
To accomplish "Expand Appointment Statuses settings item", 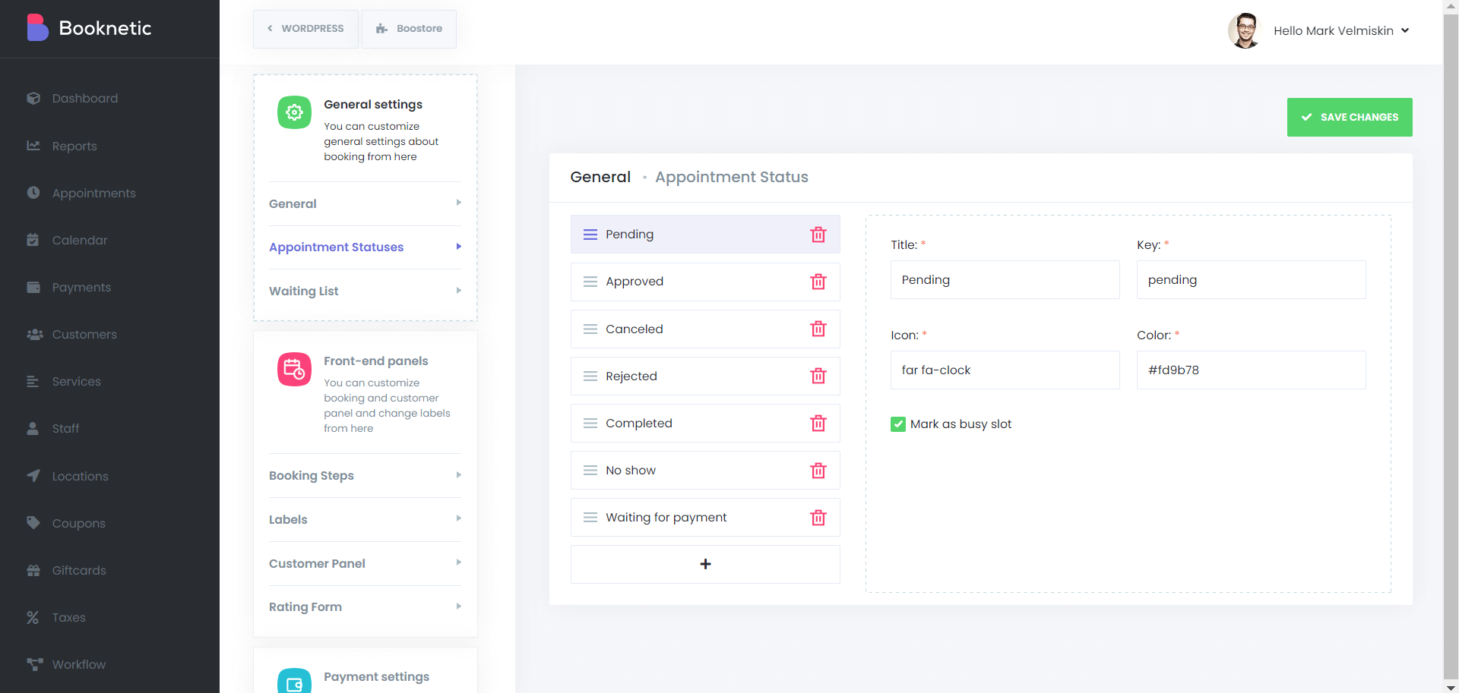I will pos(365,247).
